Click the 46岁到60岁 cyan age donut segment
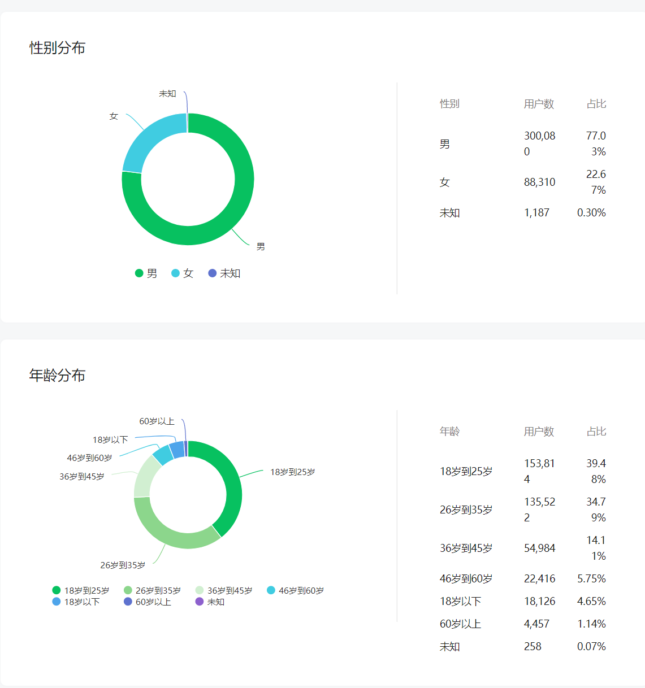 coord(163,455)
